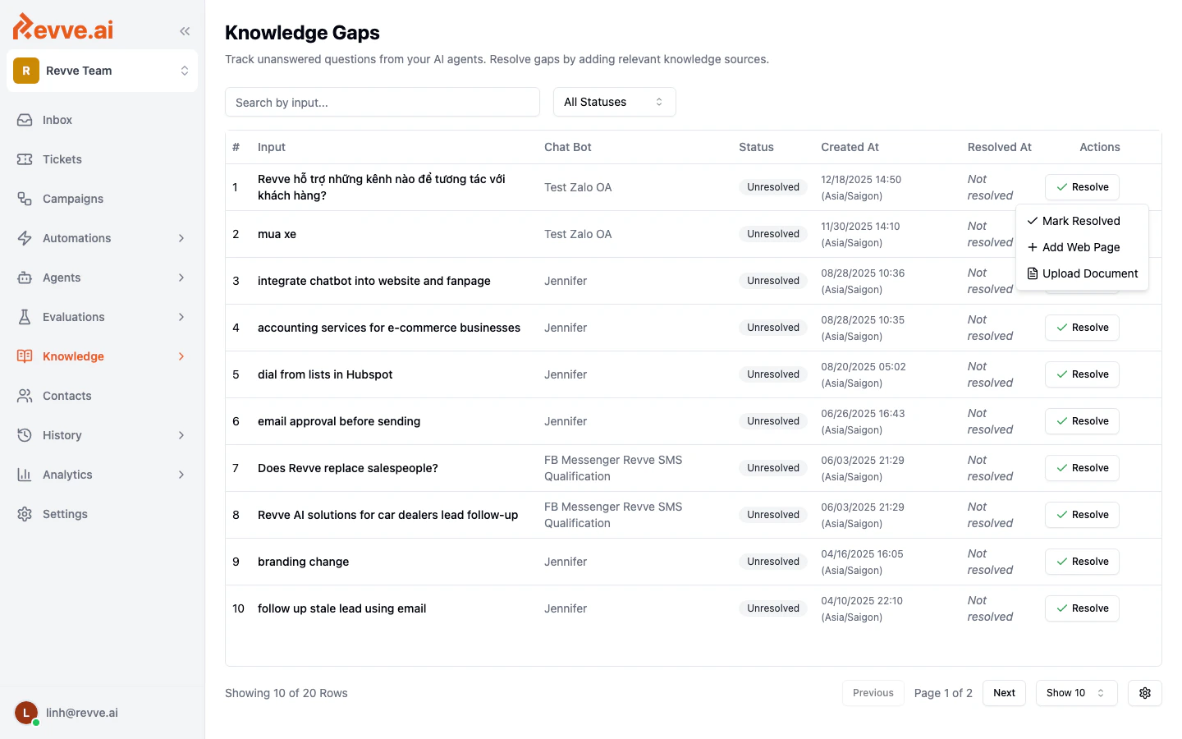This screenshot has height=739, width=1182.
Task: Select 'integrate chatbot into website and fanpage' text
Action: click(374, 281)
